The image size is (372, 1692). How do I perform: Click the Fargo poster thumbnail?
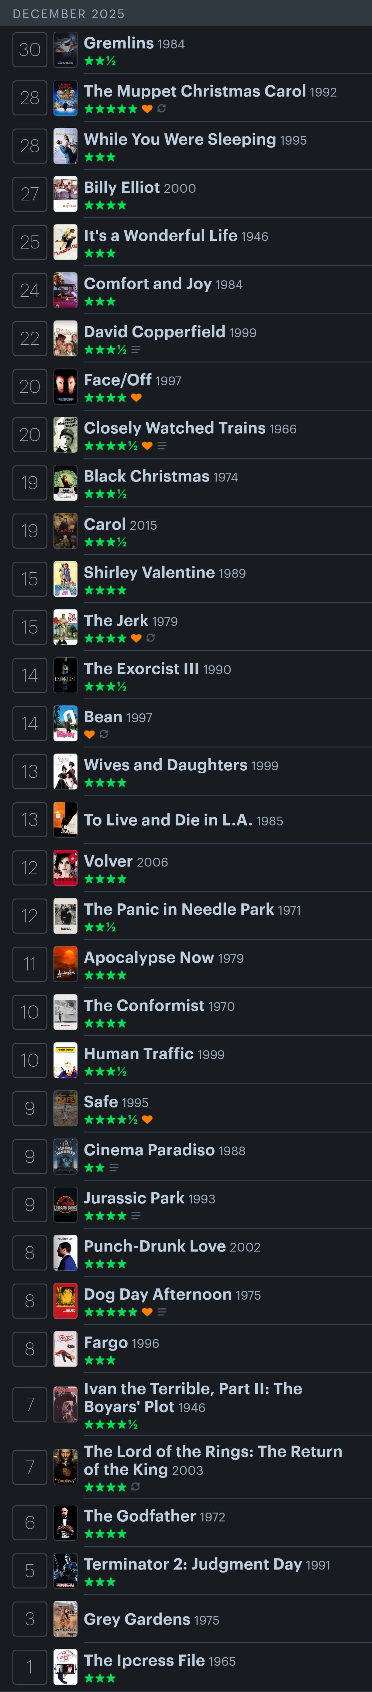point(65,1349)
